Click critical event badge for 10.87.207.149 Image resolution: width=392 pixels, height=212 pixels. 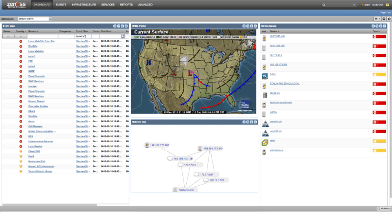[379, 36]
